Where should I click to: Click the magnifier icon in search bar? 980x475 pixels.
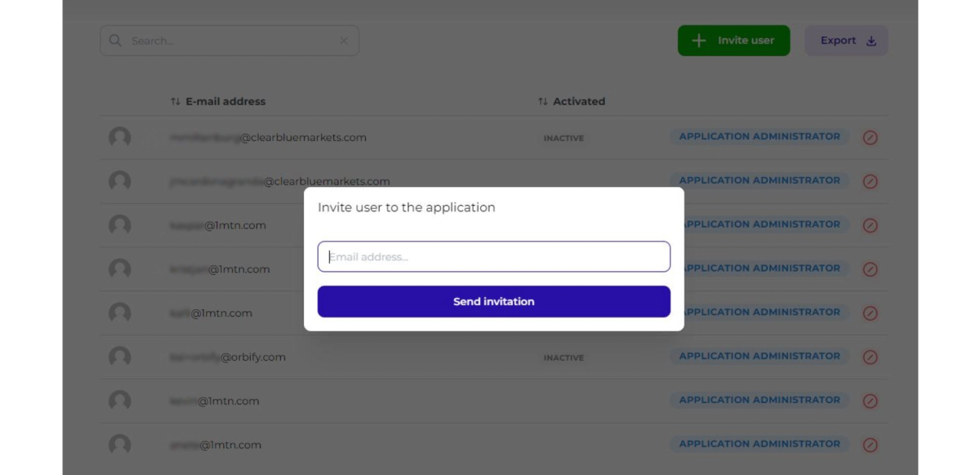(x=115, y=40)
